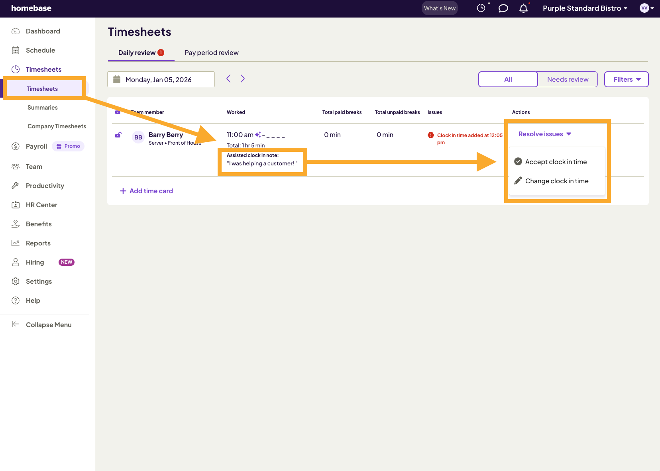Click the Team people icon
660x471 pixels.
click(16, 167)
